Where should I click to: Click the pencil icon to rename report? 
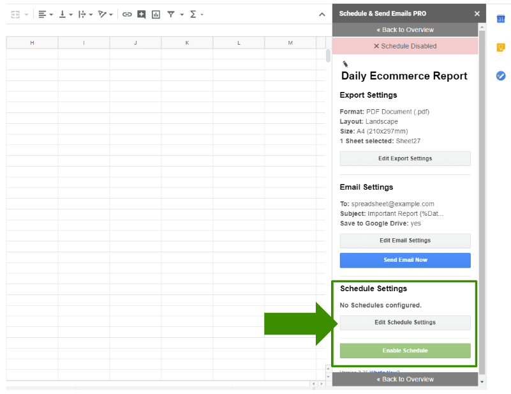345,64
